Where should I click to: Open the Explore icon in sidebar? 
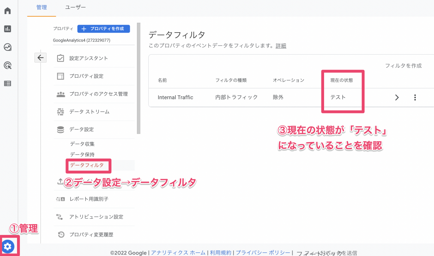pyautogui.click(x=7, y=47)
